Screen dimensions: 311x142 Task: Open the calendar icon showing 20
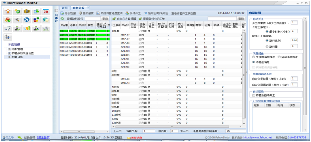pyautogui.click(x=46, y=11)
